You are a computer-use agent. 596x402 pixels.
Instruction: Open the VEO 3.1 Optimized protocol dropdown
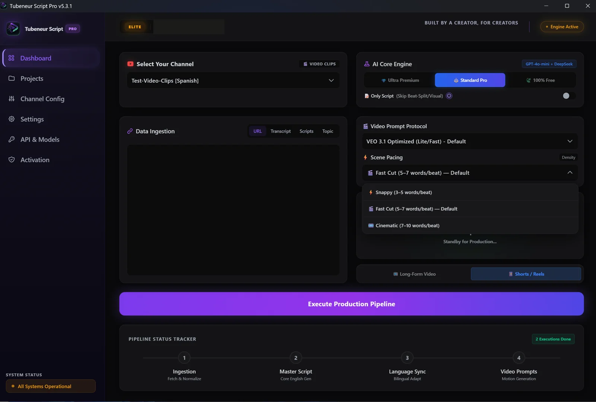pyautogui.click(x=470, y=142)
